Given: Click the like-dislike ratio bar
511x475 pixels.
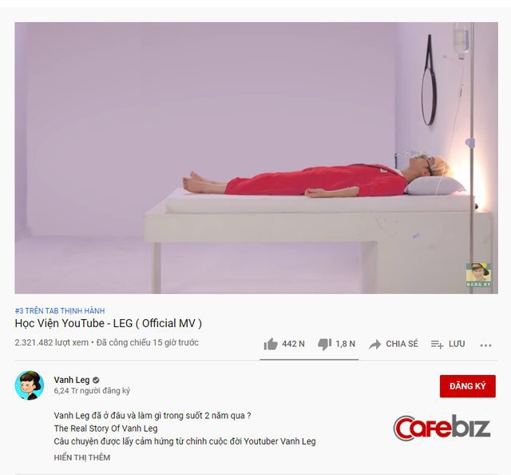Looking at the screenshot, I should tap(309, 359).
